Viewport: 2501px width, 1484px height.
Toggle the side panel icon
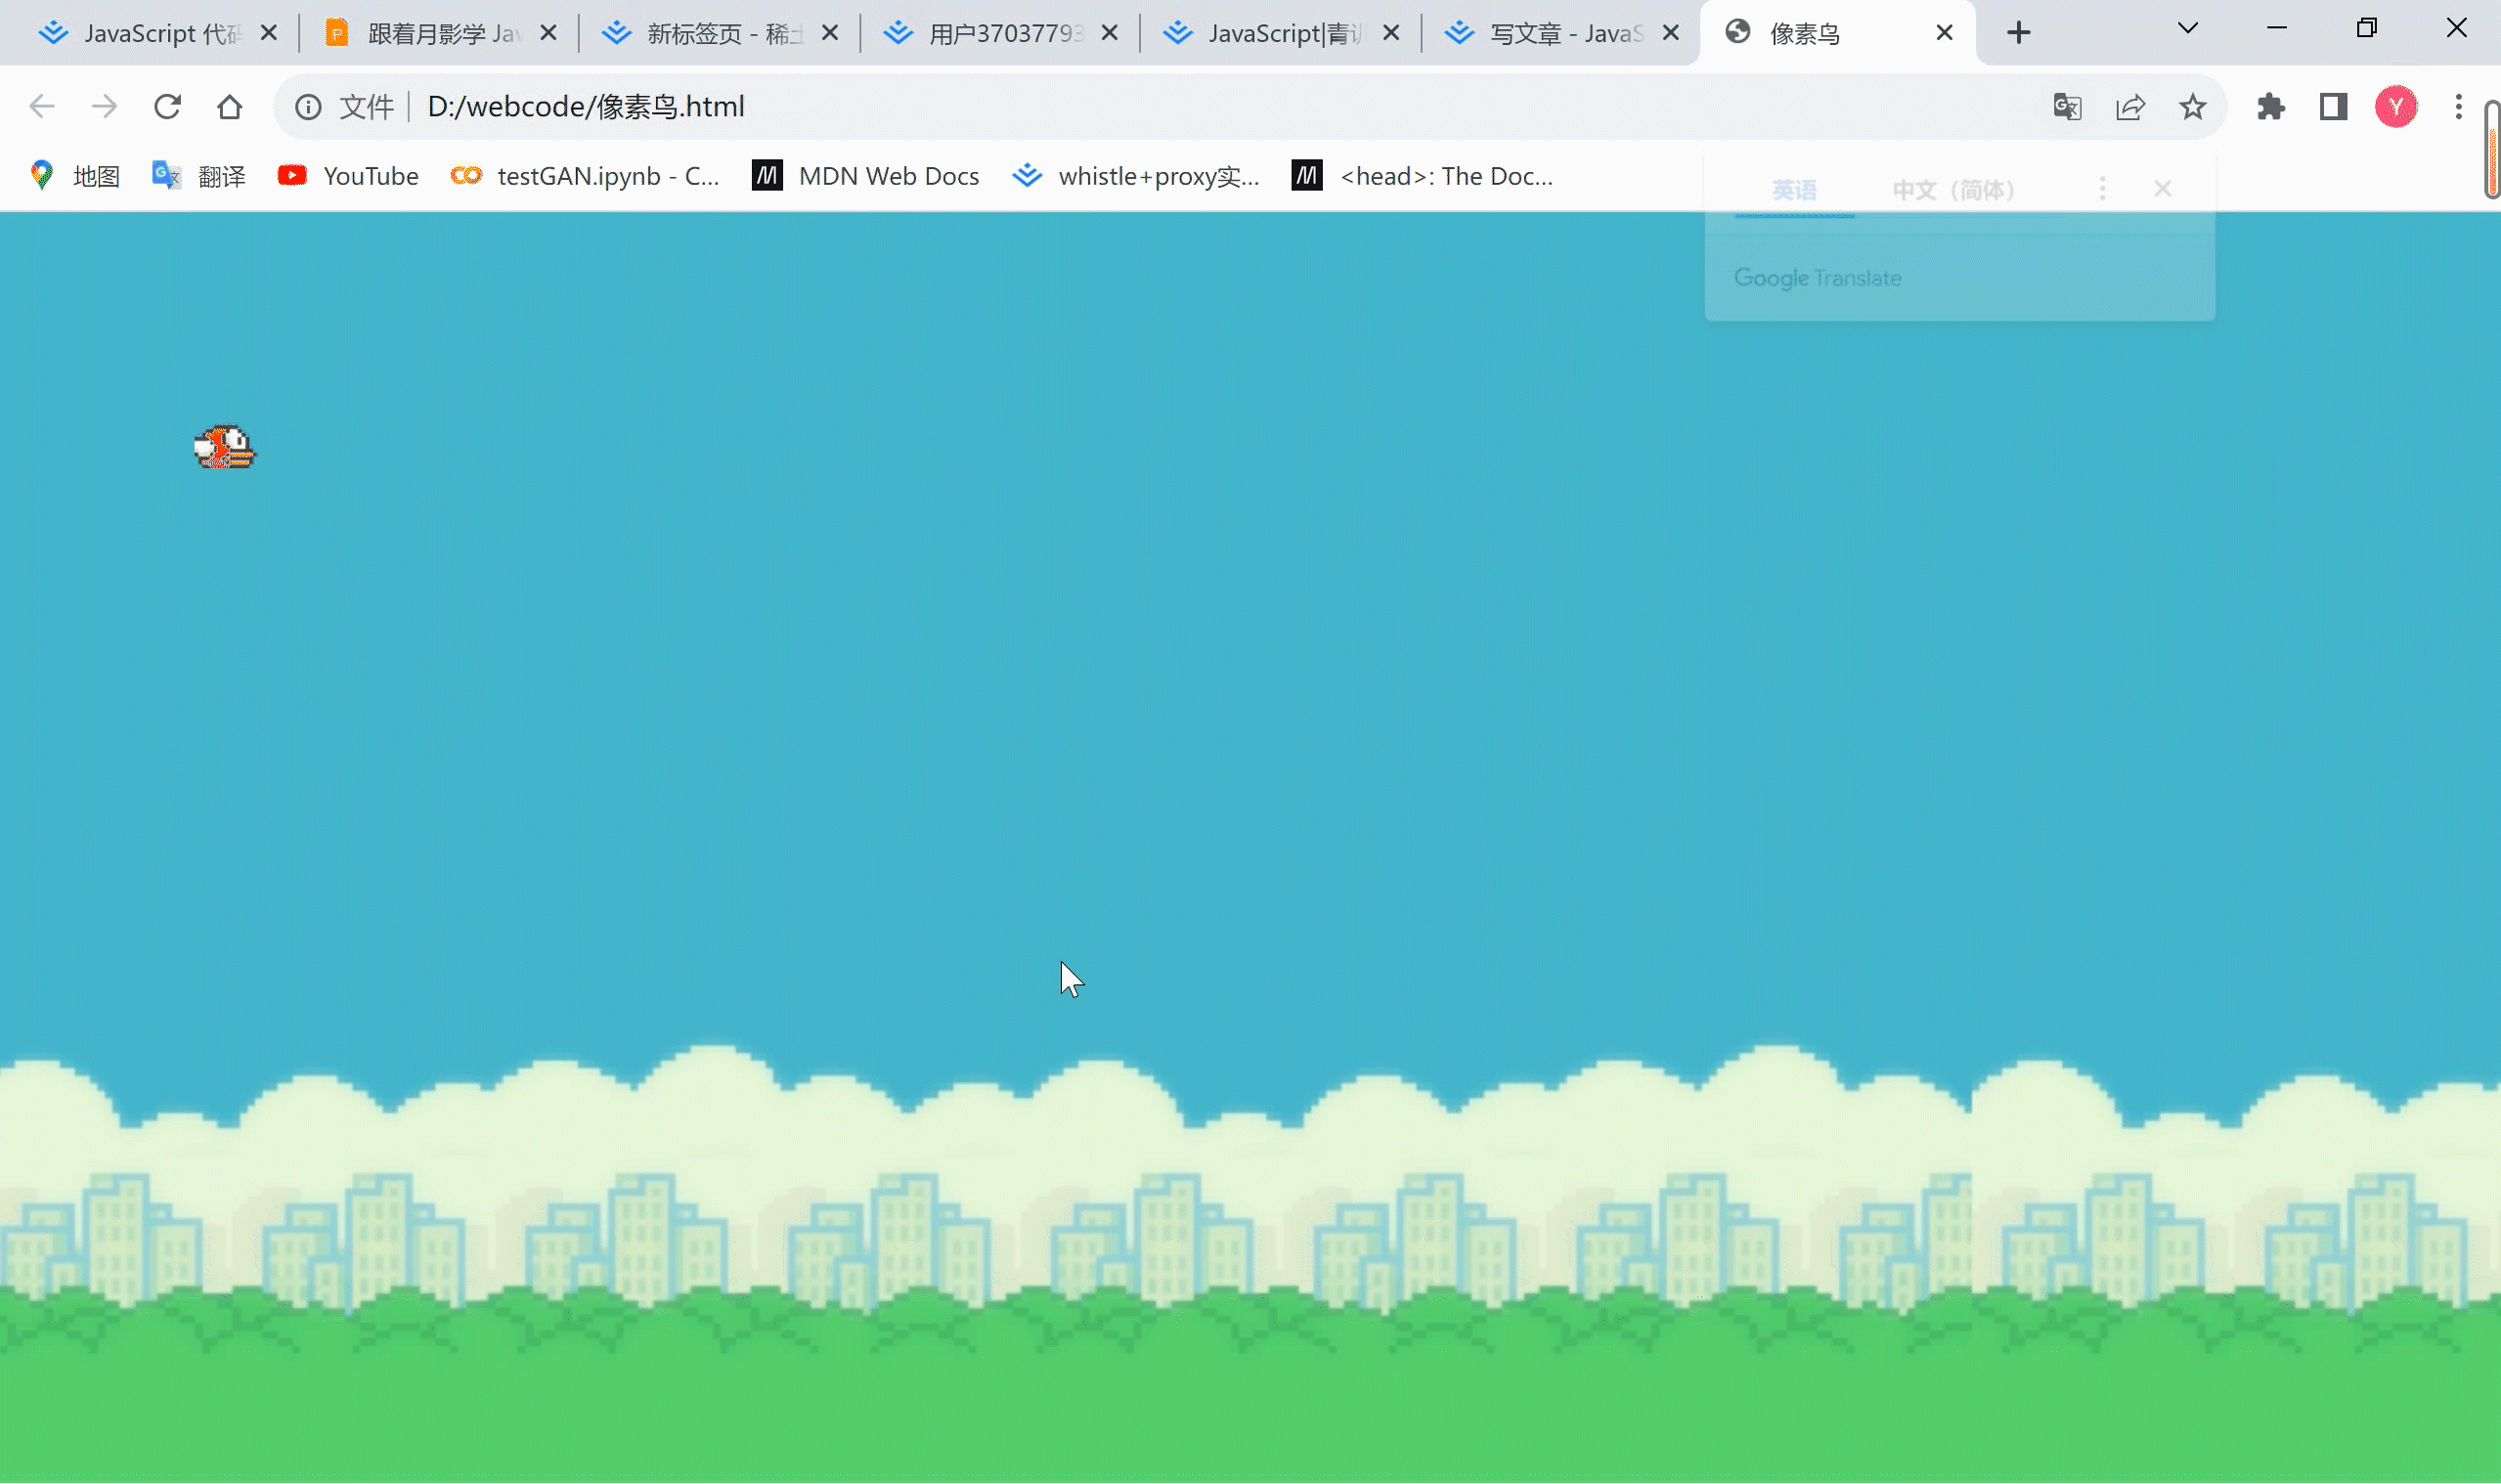[2333, 106]
